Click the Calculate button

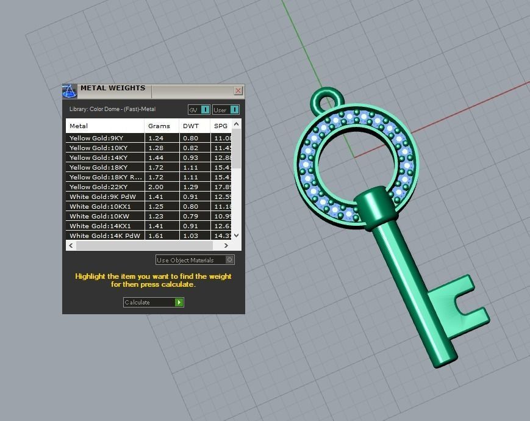(x=154, y=302)
